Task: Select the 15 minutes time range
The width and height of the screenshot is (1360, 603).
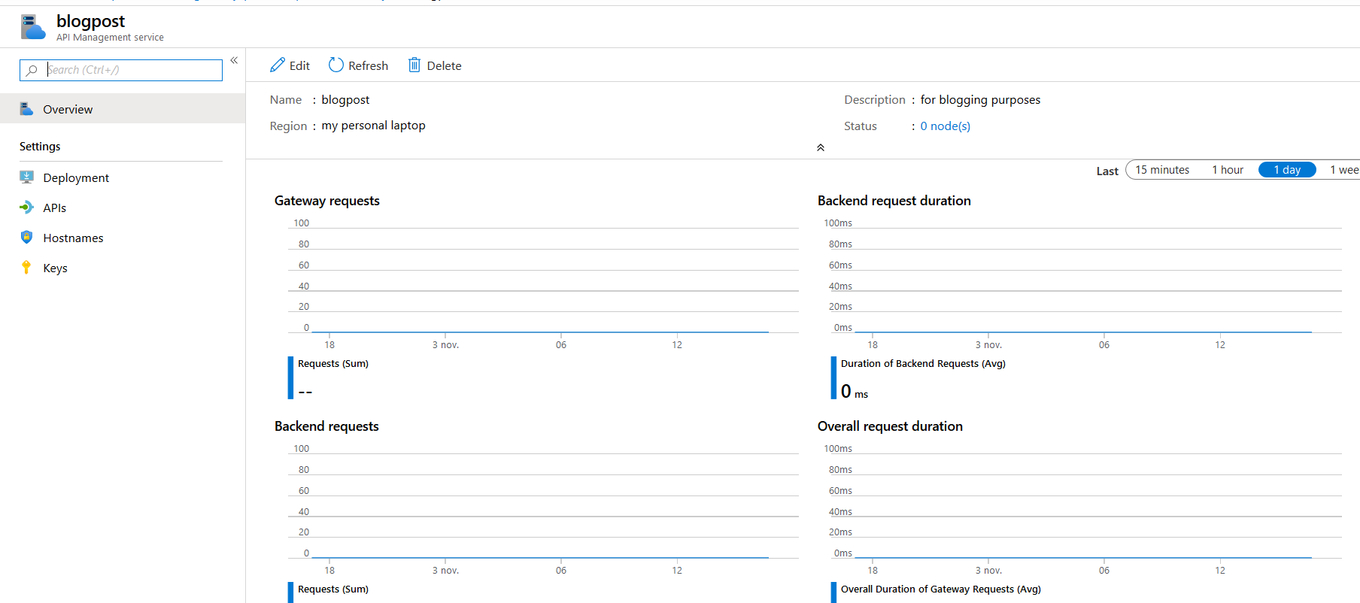Action: pos(1162,170)
